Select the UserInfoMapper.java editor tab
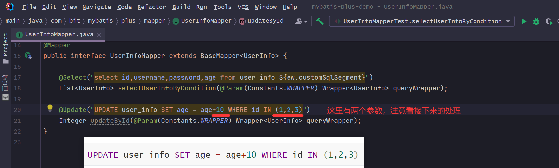Image resolution: width=559 pixels, height=168 pixels. [x=58, y=35]
